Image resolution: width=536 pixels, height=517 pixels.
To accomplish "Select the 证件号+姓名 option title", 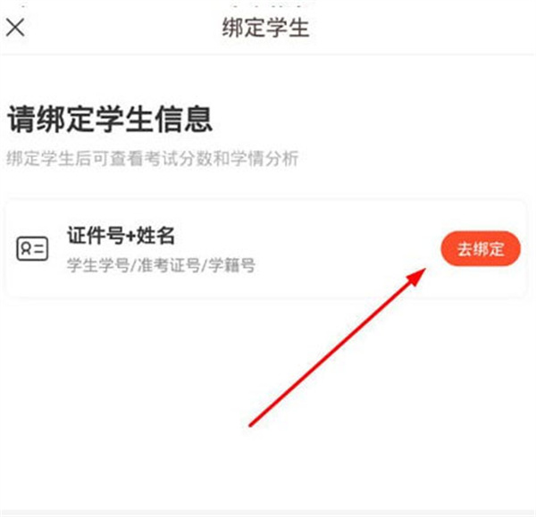I will coord(121,236).
